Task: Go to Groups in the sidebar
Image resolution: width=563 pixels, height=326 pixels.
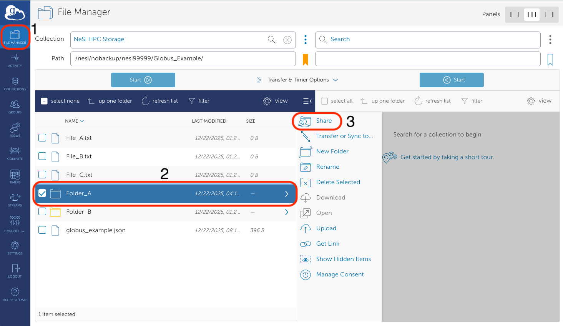Action: pos(15,107)
